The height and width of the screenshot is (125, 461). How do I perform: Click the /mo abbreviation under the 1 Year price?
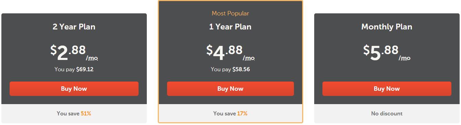(249, 58)
